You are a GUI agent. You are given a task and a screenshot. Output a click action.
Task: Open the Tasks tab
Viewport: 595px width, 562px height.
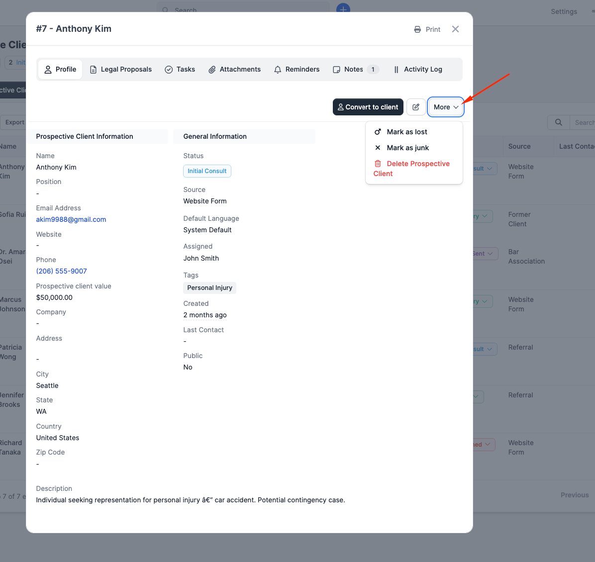click(180, 70)
